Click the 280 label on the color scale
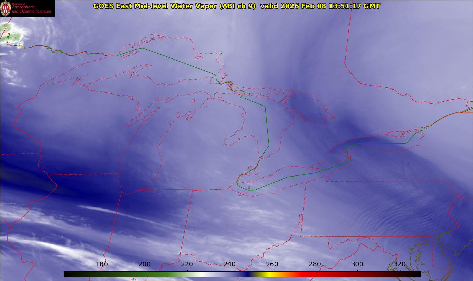The image size is (473, 281). coord(315,264)
